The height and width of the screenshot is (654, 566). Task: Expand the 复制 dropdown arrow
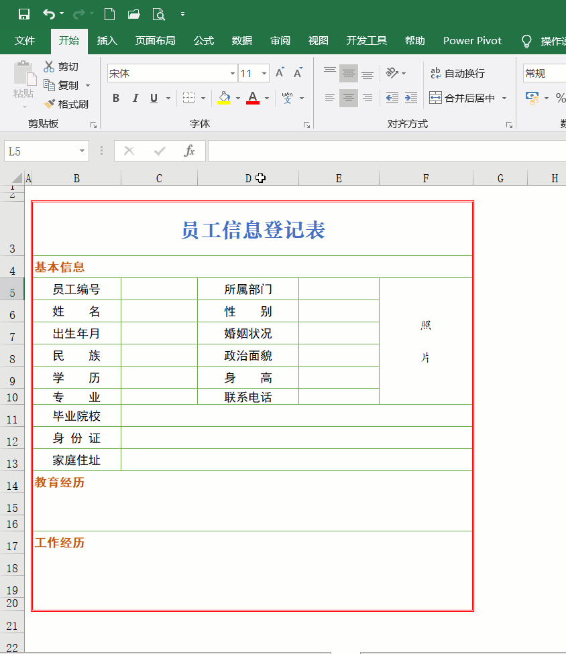[x=88, y=86]
